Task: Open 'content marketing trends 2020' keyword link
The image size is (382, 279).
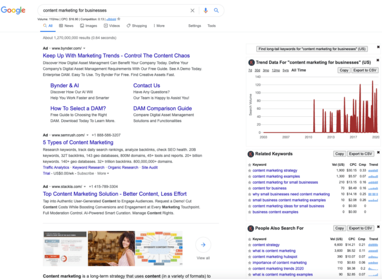Action: tap(278, 269)
